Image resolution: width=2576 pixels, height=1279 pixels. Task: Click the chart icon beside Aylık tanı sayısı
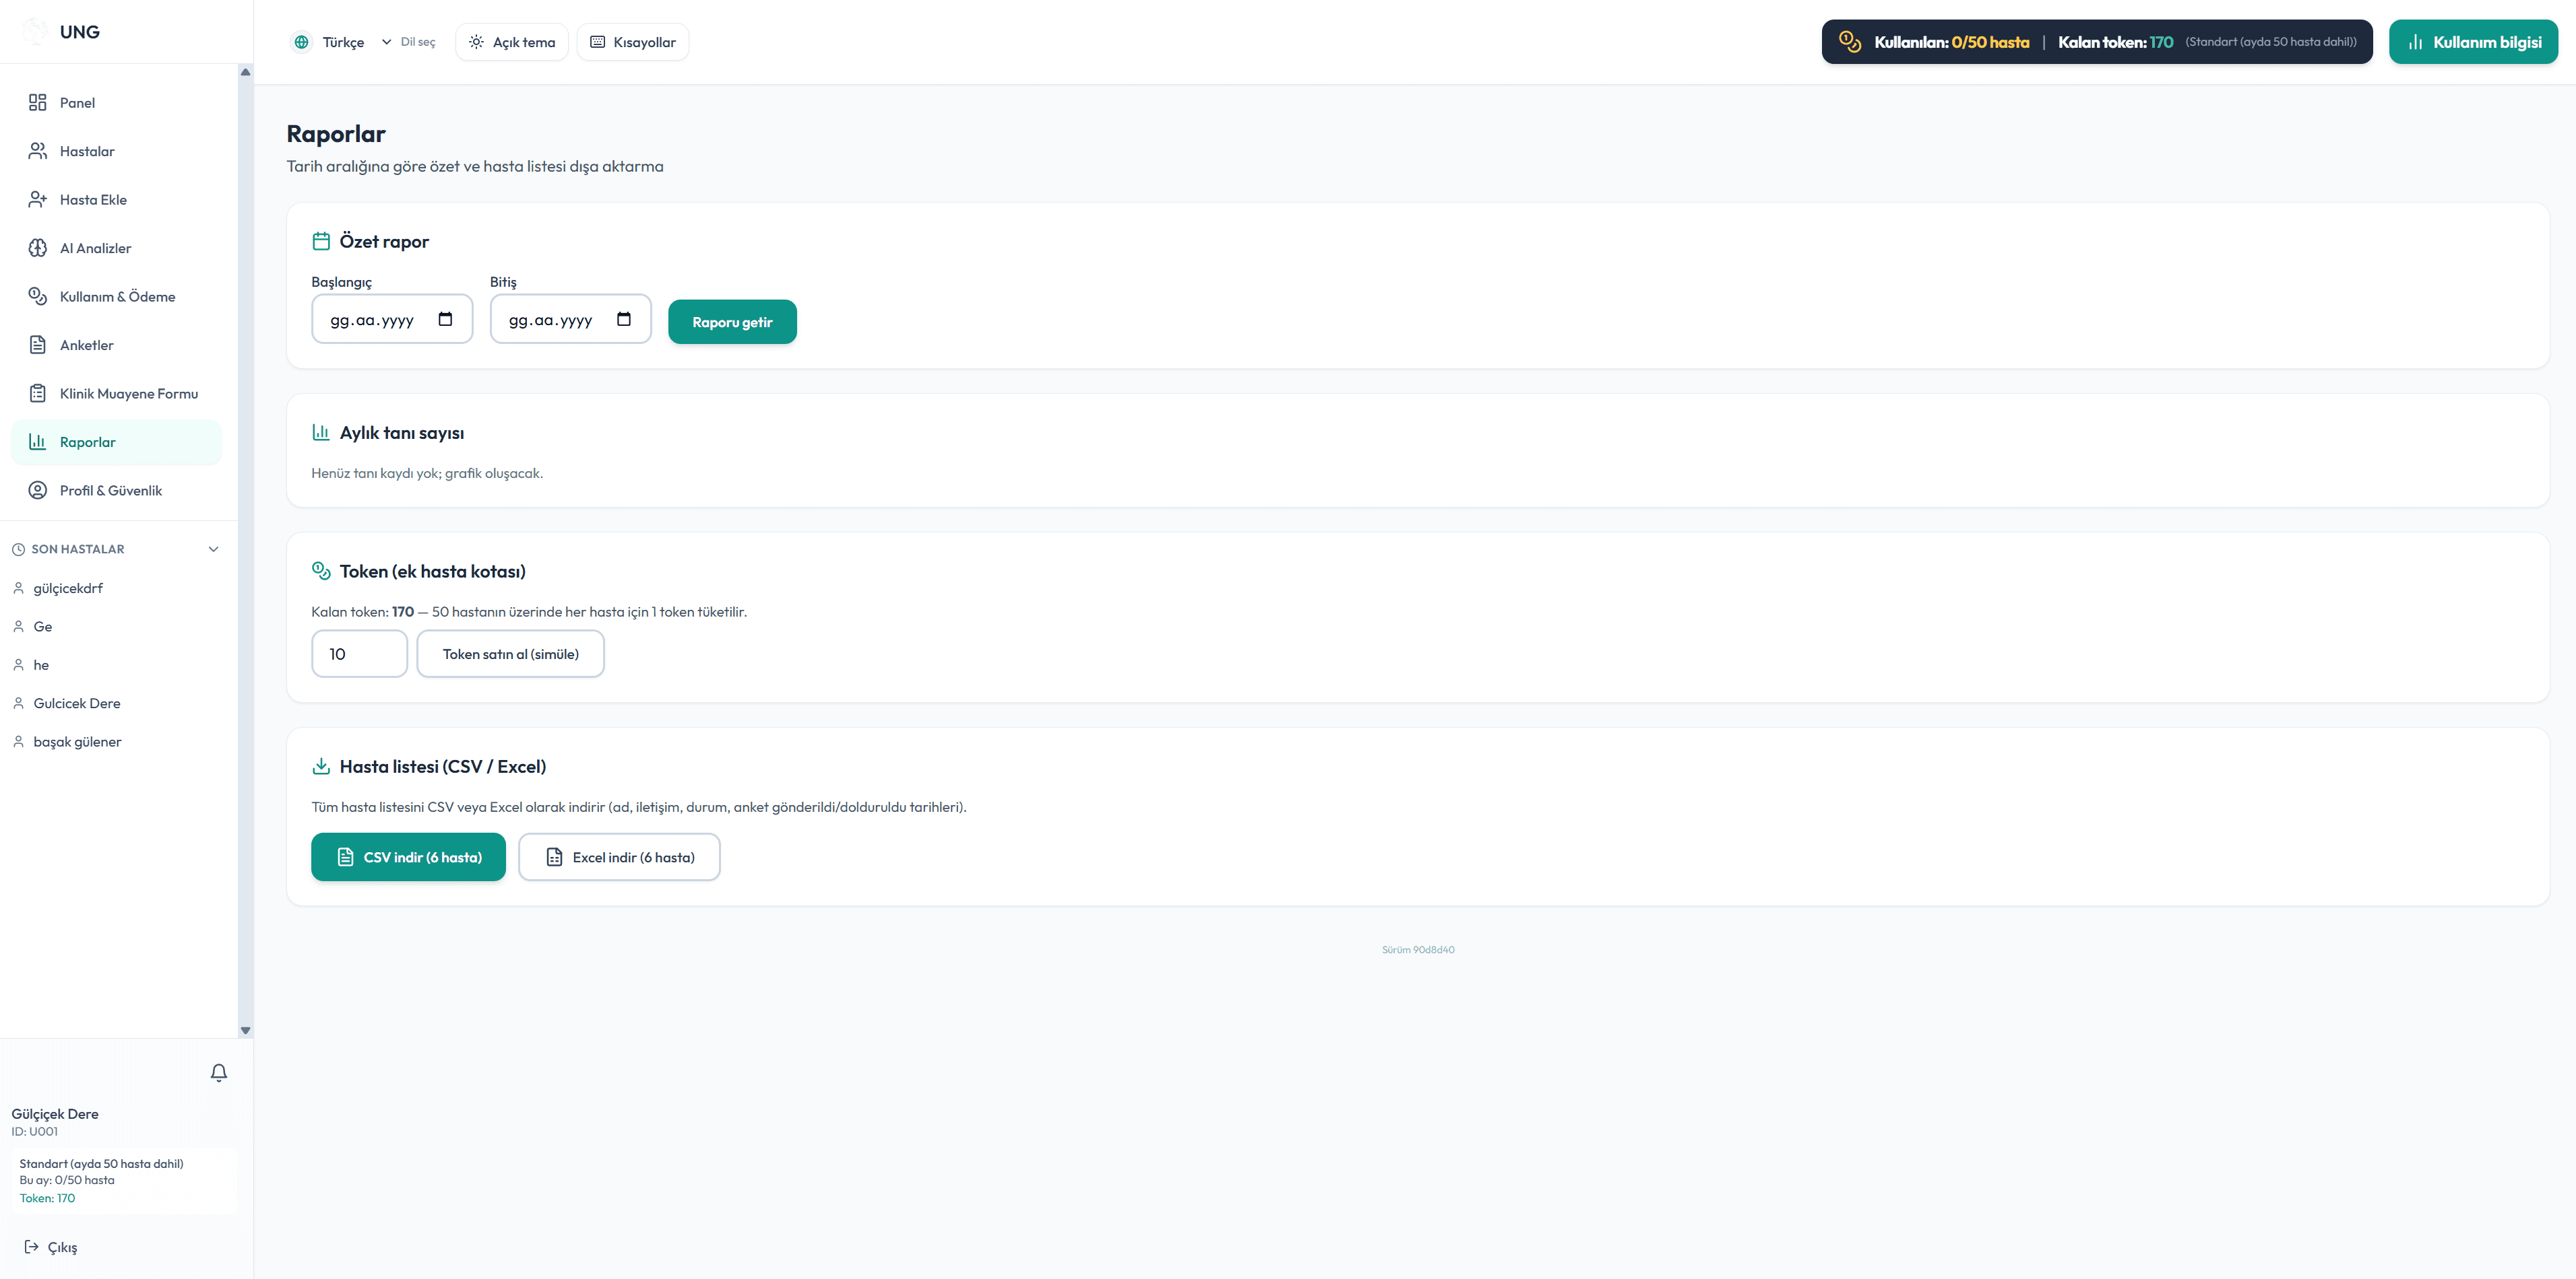coord(321,431)
